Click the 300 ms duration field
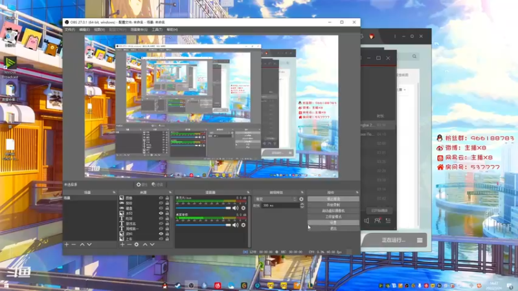The width and height of the screenshot is (518, 291). tap(281, 206)
